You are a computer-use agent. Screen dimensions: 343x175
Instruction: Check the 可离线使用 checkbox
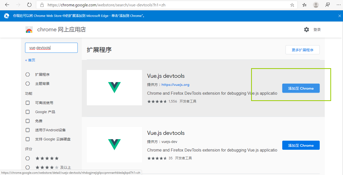[x=28, y=103]
